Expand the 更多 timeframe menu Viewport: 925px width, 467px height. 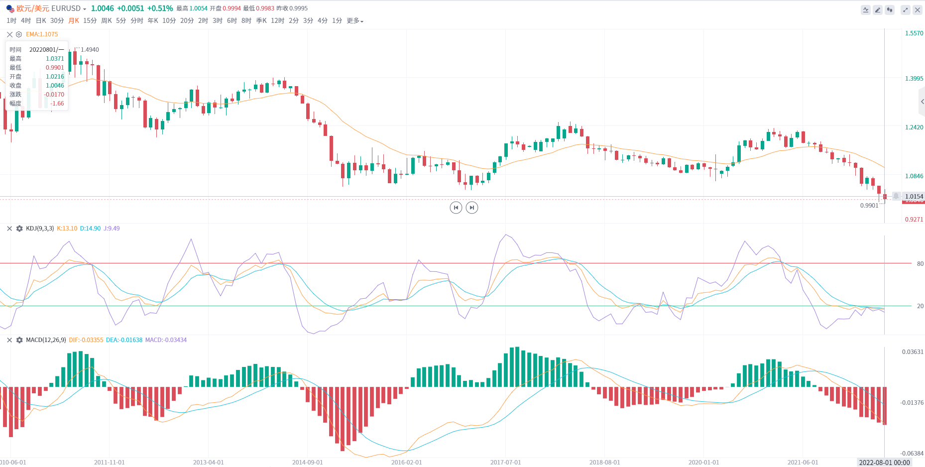(355, 21)
